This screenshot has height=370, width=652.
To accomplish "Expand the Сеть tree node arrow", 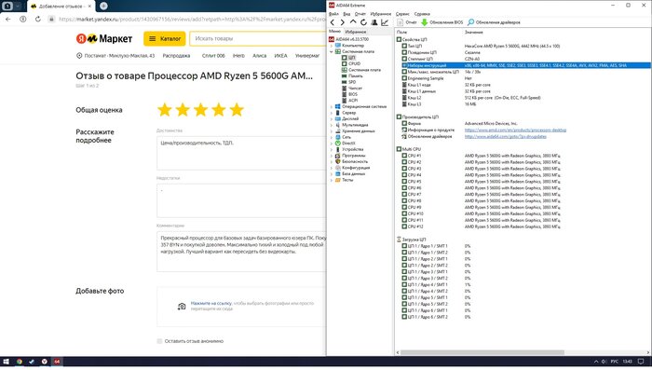I will 332,137.
